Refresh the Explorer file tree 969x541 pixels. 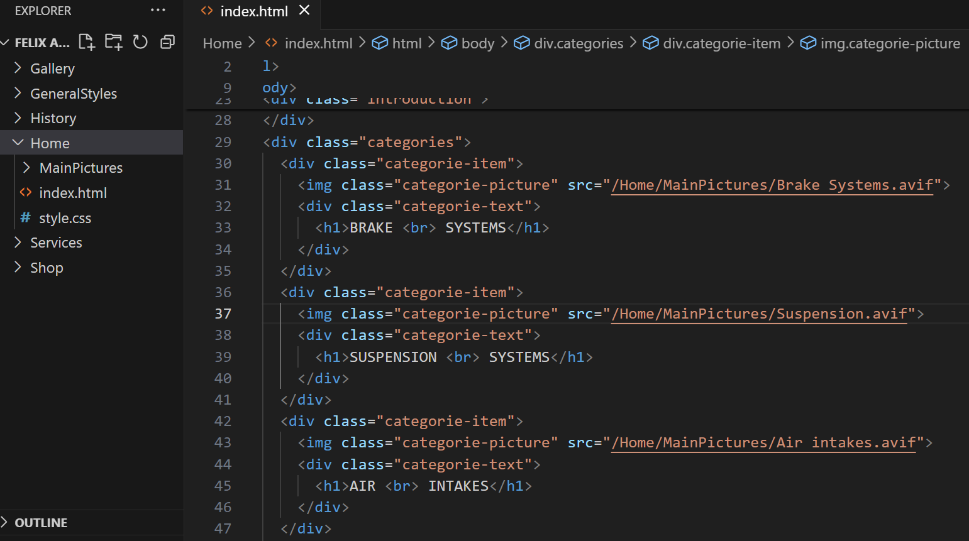[140, 42]
